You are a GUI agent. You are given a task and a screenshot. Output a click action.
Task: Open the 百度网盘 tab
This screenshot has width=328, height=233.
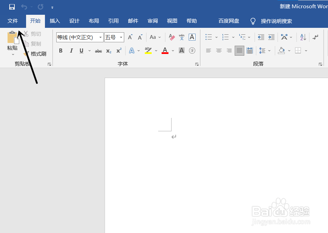pyautogui.click(x=229, y=21)
